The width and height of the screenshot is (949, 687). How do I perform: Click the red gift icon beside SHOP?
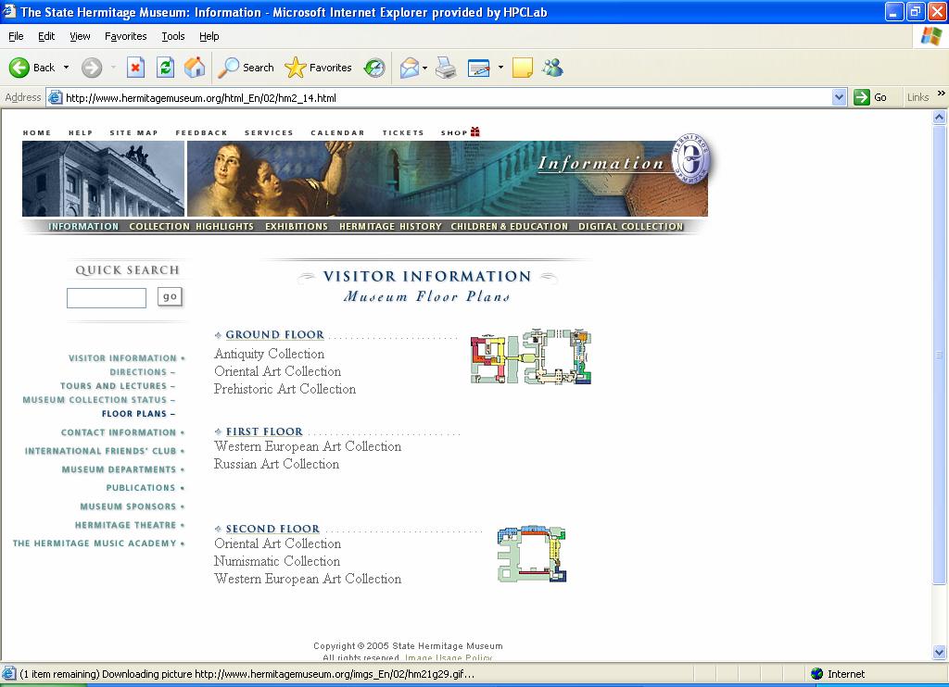(x=475, y=131)
